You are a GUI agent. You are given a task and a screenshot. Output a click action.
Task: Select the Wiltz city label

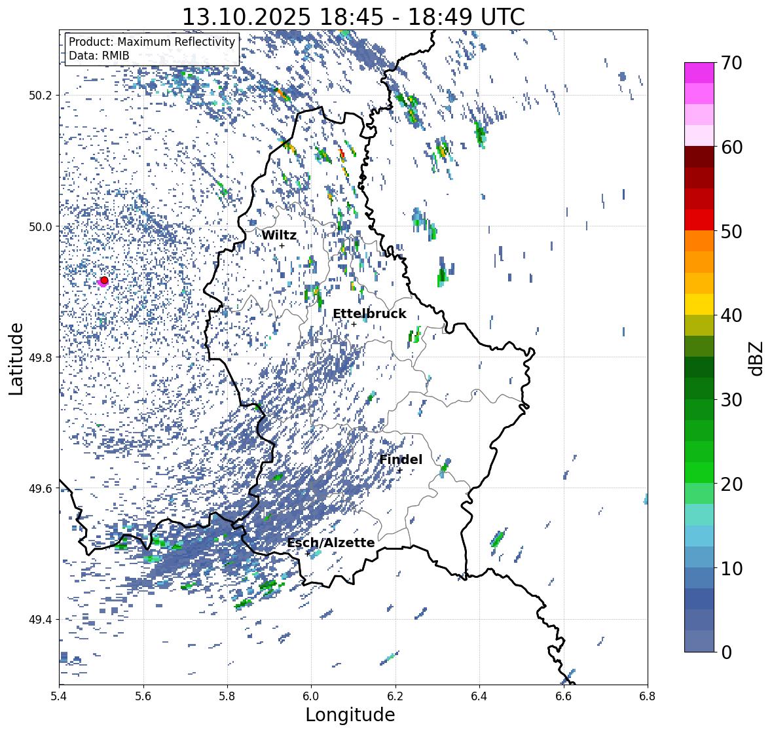click(x=279, y=235)
